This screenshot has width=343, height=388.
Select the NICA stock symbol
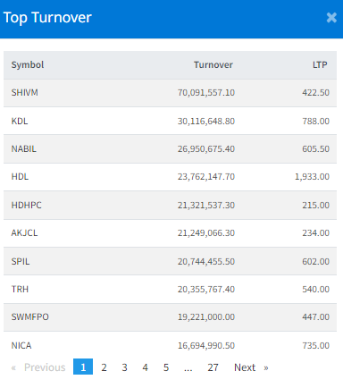click(x=21, y=345)
